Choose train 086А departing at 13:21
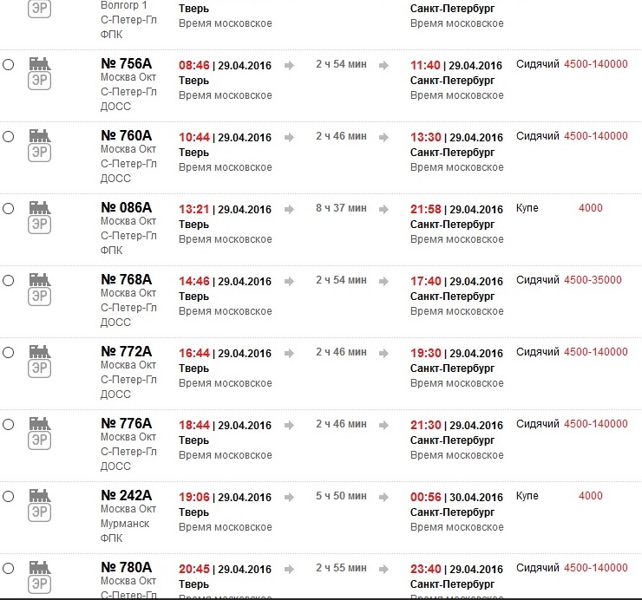This screenshot has width=642, height=600. 9,208
